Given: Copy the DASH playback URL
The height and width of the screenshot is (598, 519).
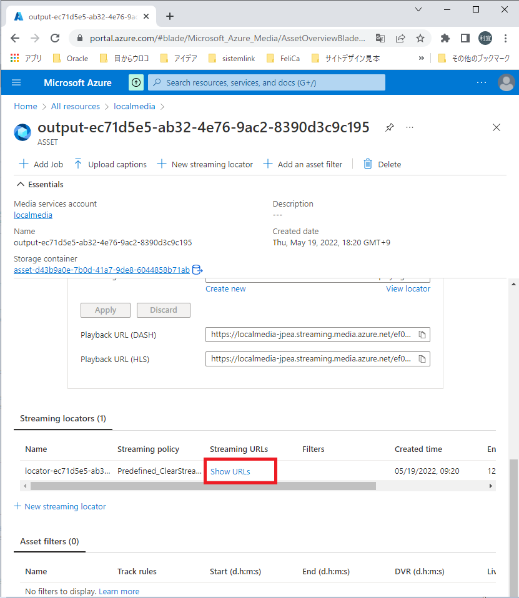Looking at the screenshot, I should click(x=422, y=335).
